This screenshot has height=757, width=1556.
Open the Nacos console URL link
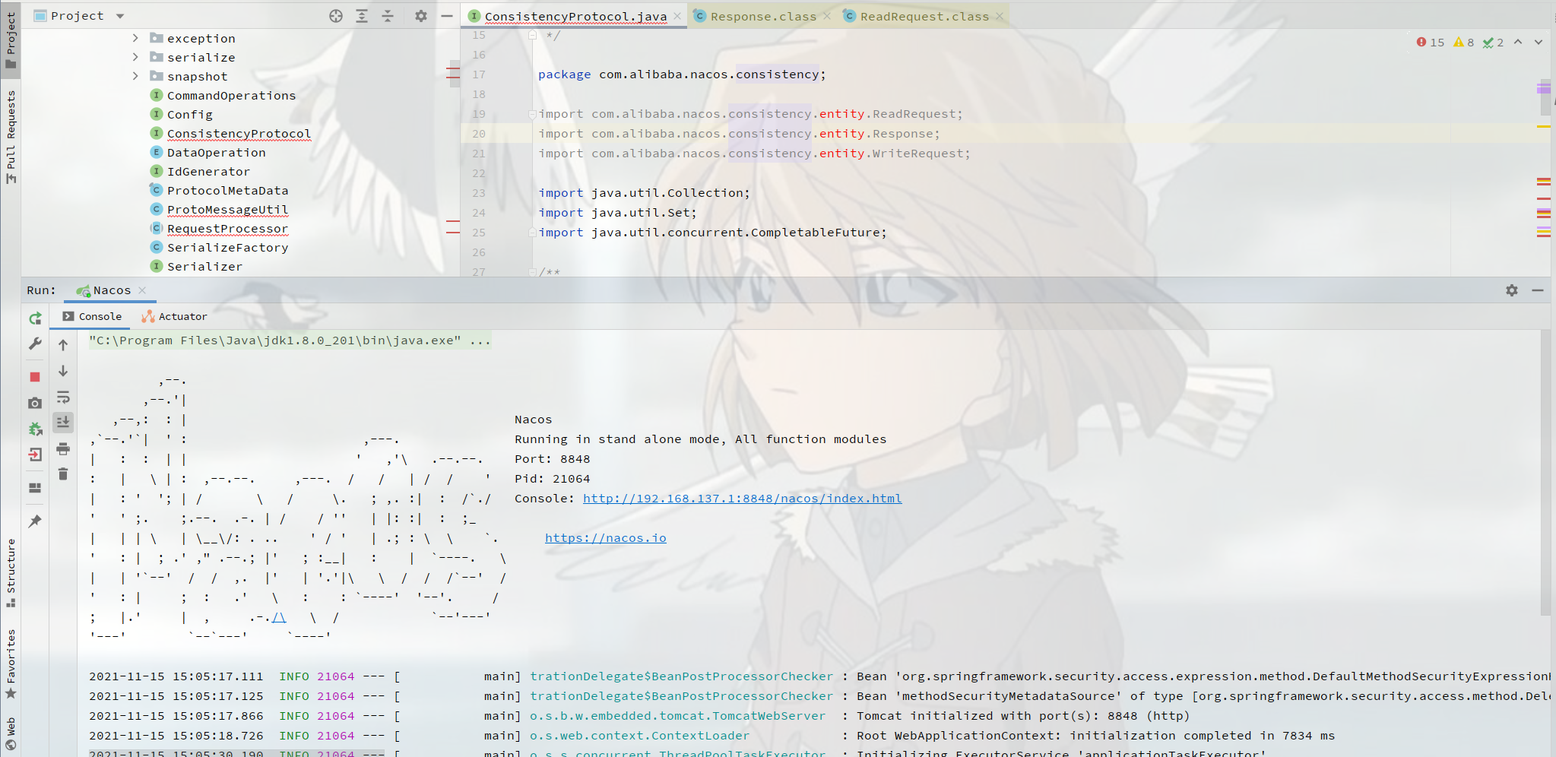coord(742,499)
